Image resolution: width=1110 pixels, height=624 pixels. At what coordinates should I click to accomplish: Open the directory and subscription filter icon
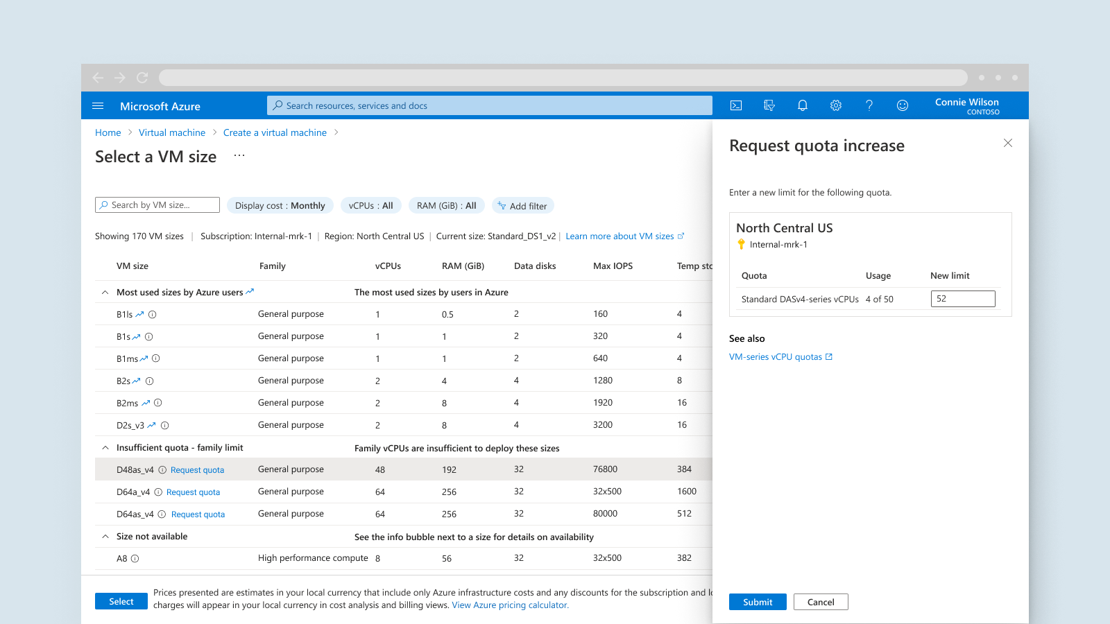[x=769, y=105]
